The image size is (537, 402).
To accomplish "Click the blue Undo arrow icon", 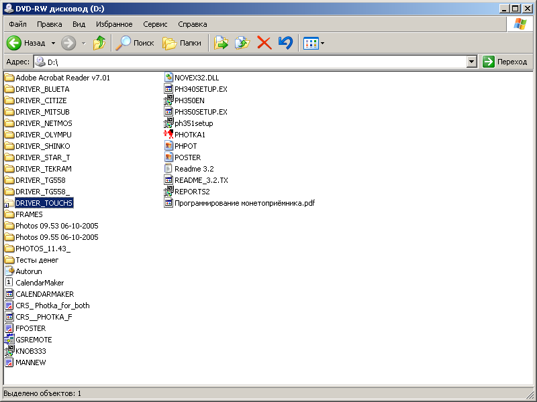I will pos(285,43).
